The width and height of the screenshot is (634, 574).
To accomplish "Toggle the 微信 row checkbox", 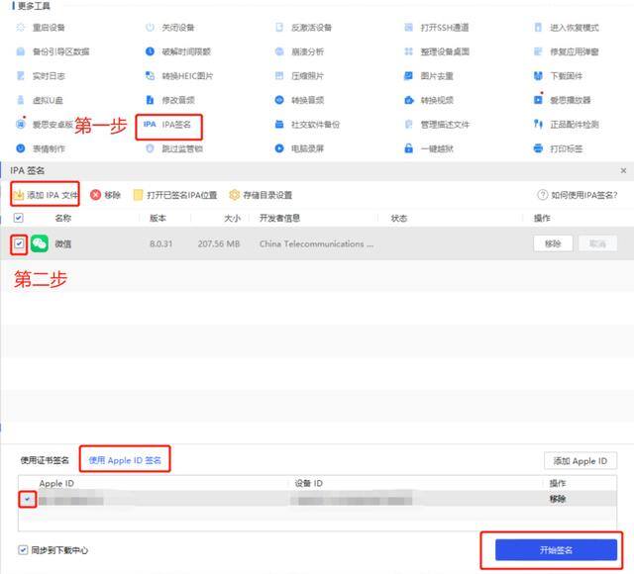I will coord(19,243).
